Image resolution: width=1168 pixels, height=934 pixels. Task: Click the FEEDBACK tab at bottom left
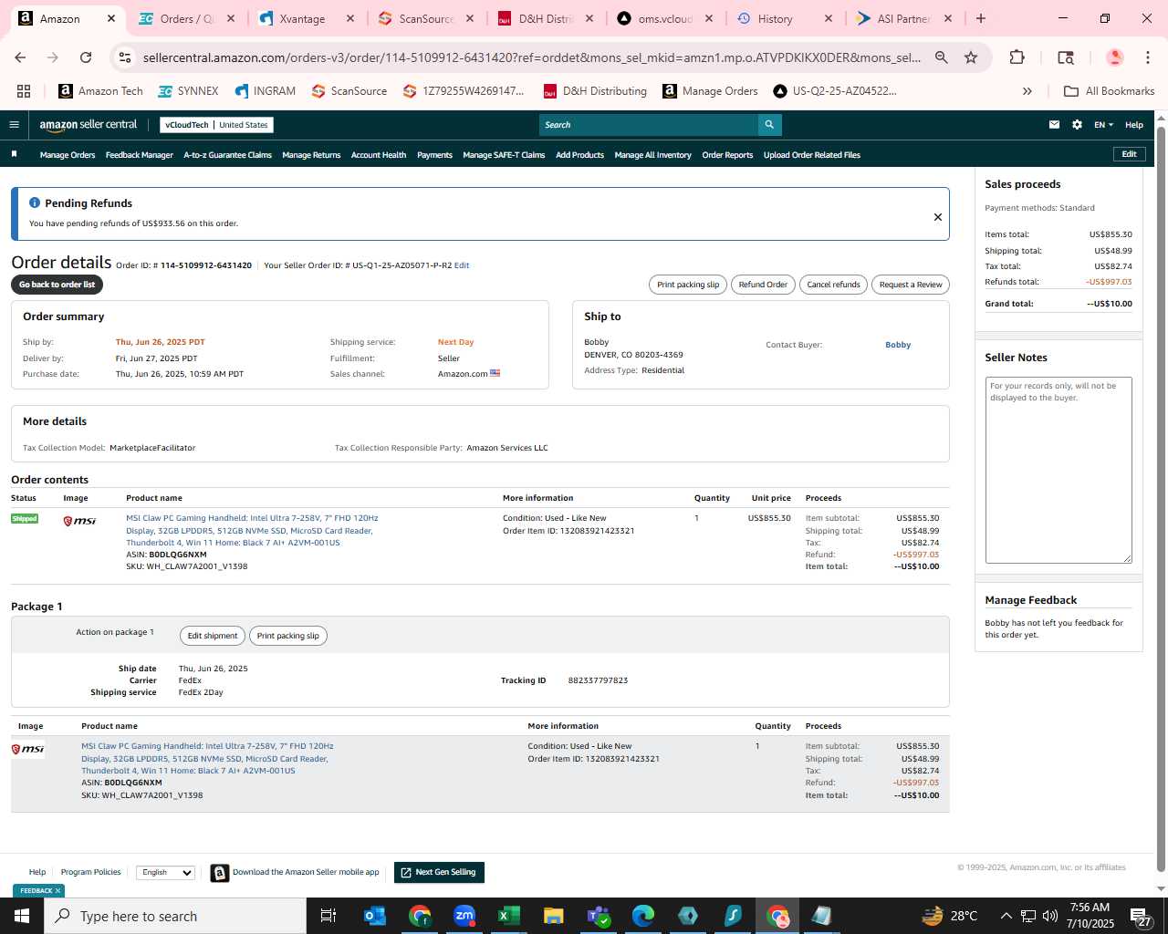click(x=39, y=890)
